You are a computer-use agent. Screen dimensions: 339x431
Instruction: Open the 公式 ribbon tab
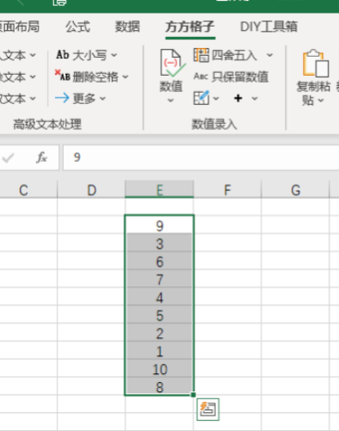[x=77, y=27]
